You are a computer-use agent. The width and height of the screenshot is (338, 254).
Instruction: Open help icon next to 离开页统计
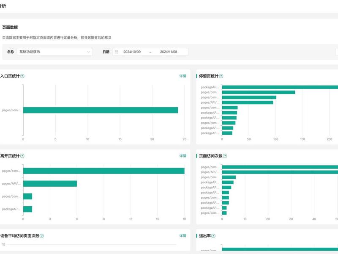tap(22, 156)
